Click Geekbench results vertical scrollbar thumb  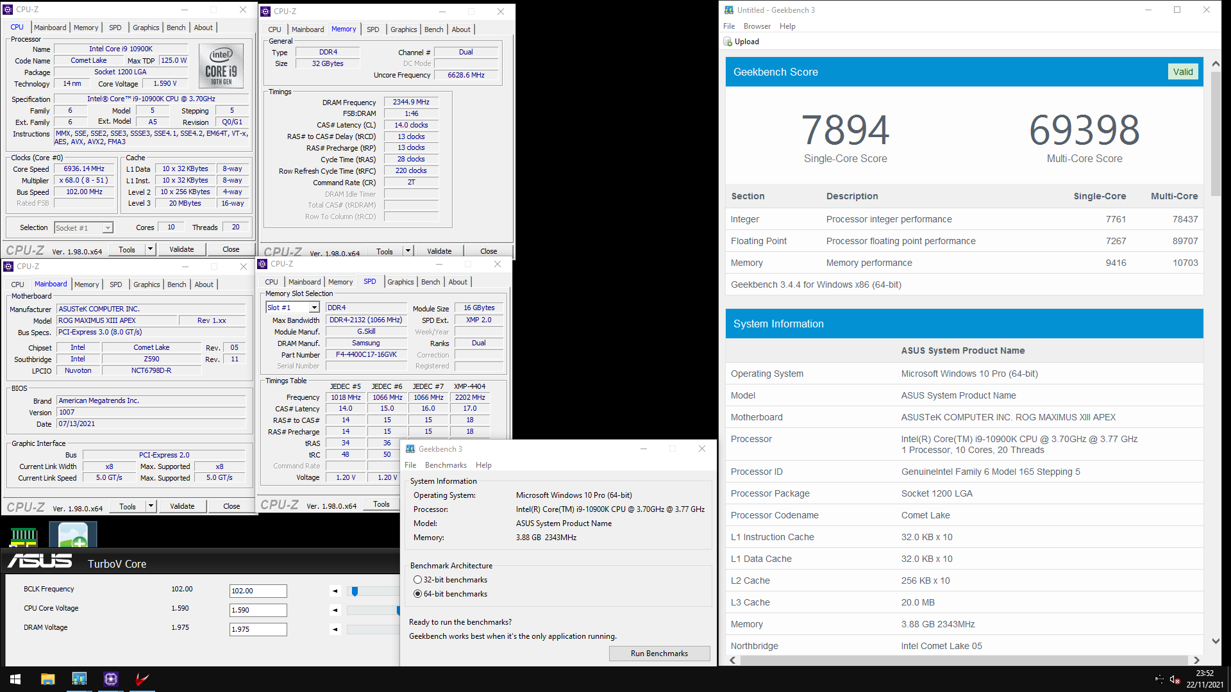click(1216, 133)
